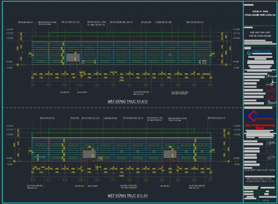Select the X1 axis bubble in the upper elevation
This screenshot has height=204, width=278.
coord(33,85)
